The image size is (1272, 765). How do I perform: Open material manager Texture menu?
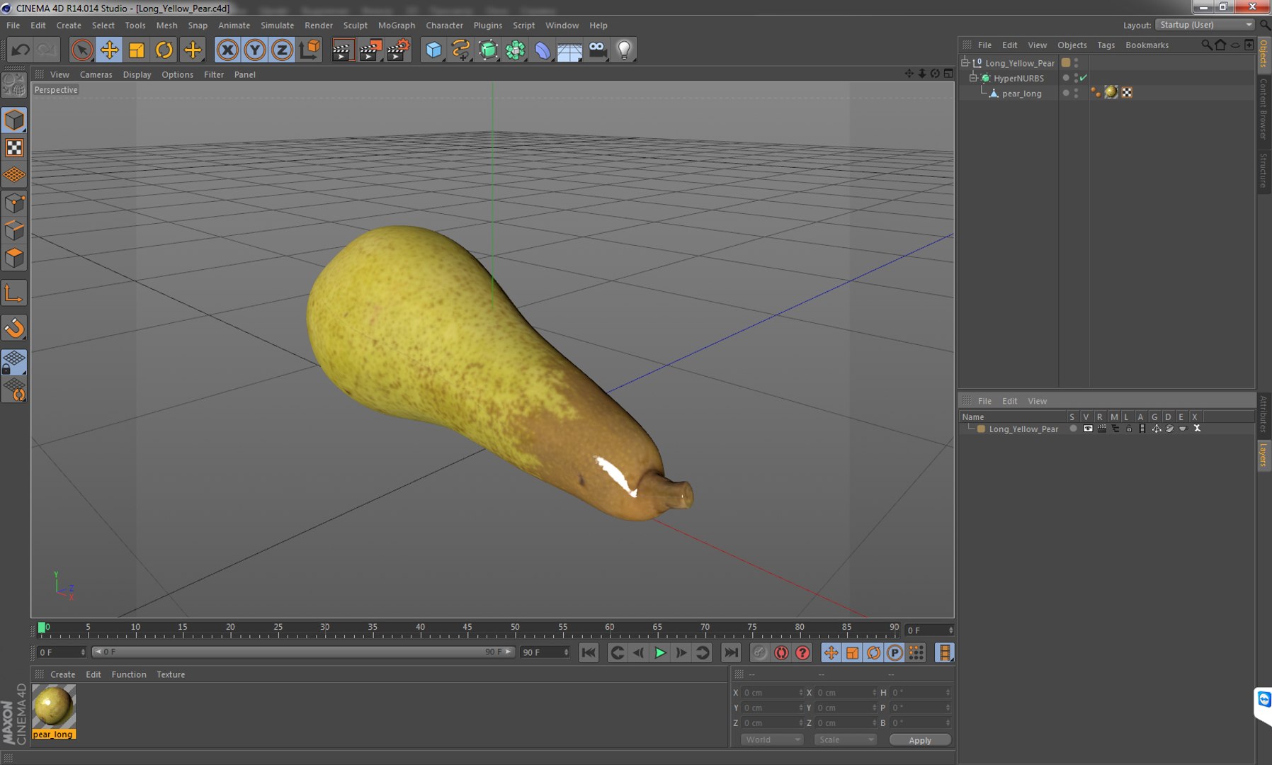click(x=171, y=674)
